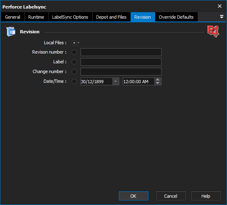Select the Revision tab
This screenshot has width=227, height=205.
(x=143, y=17)
